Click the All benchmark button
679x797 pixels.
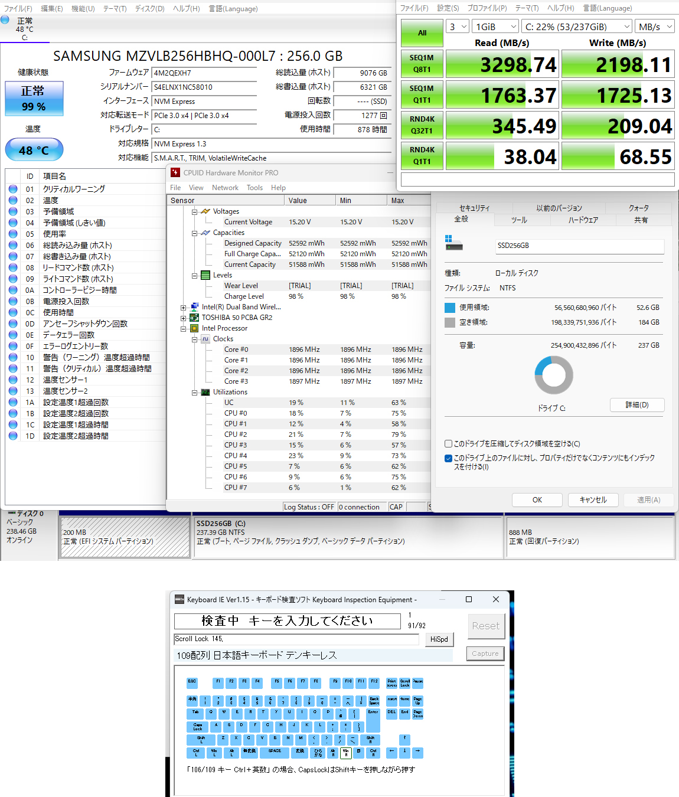pyautogui.click(x=422, y=33)
